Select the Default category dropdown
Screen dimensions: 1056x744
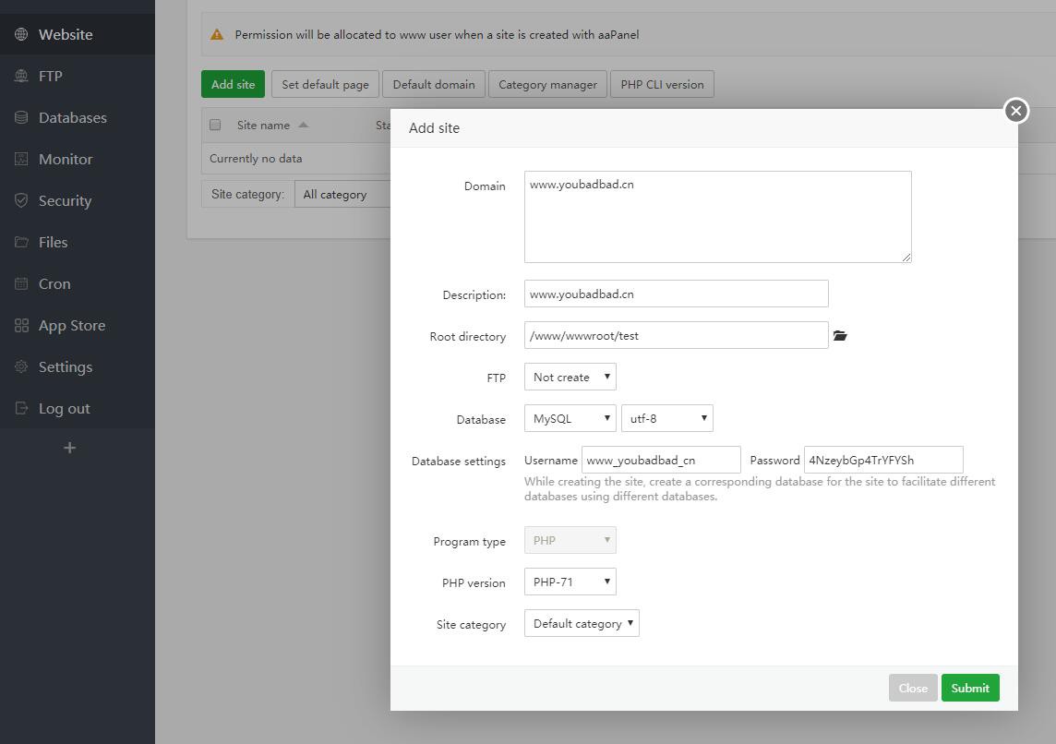tap(582, 623)
